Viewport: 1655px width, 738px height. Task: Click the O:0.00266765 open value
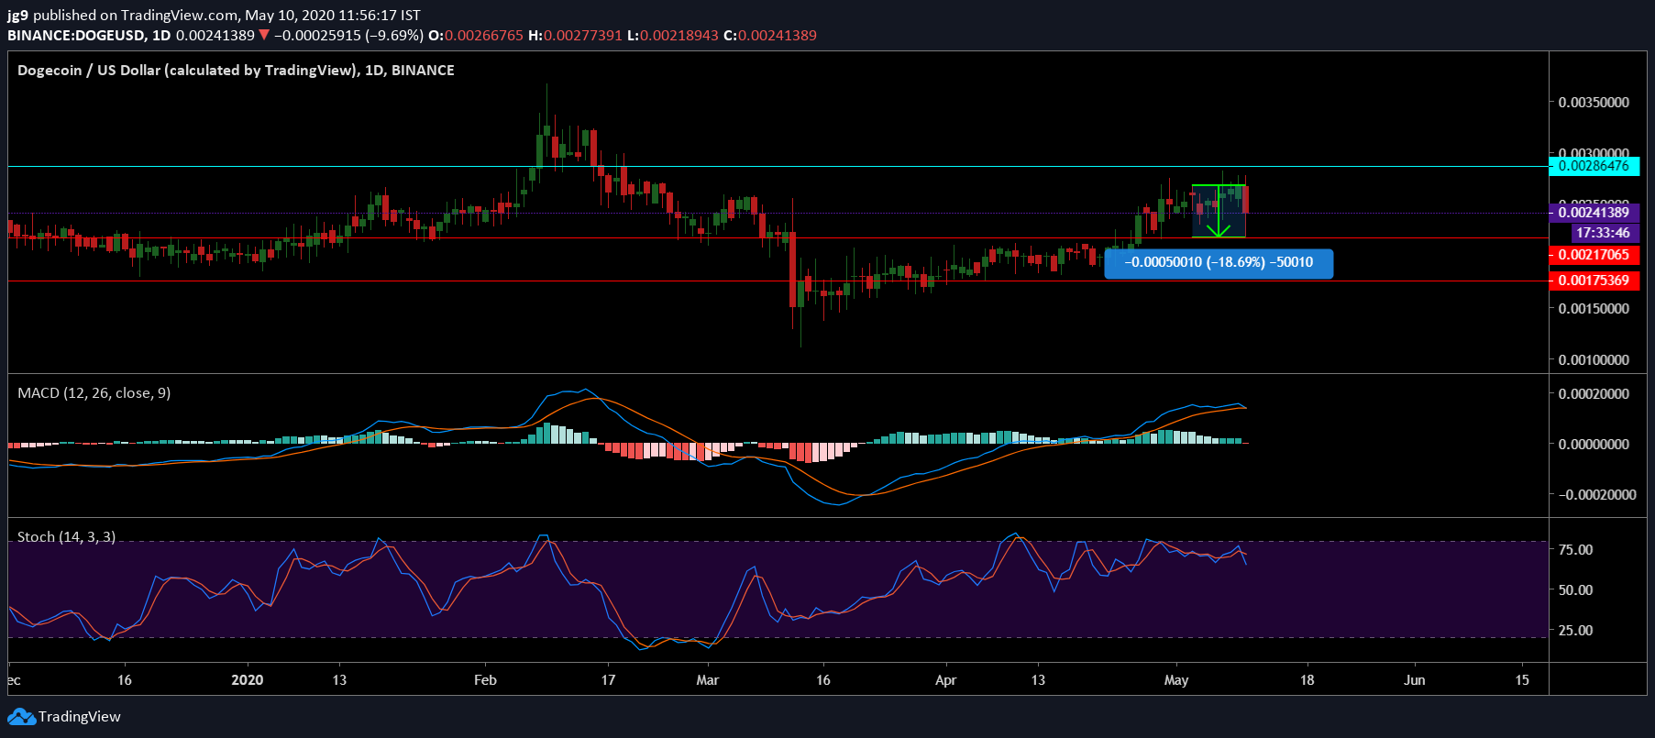(x=476, y=36)
